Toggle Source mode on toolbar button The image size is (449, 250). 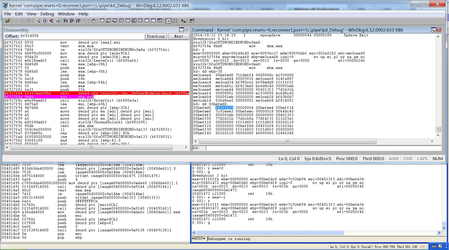coord(168,21)
